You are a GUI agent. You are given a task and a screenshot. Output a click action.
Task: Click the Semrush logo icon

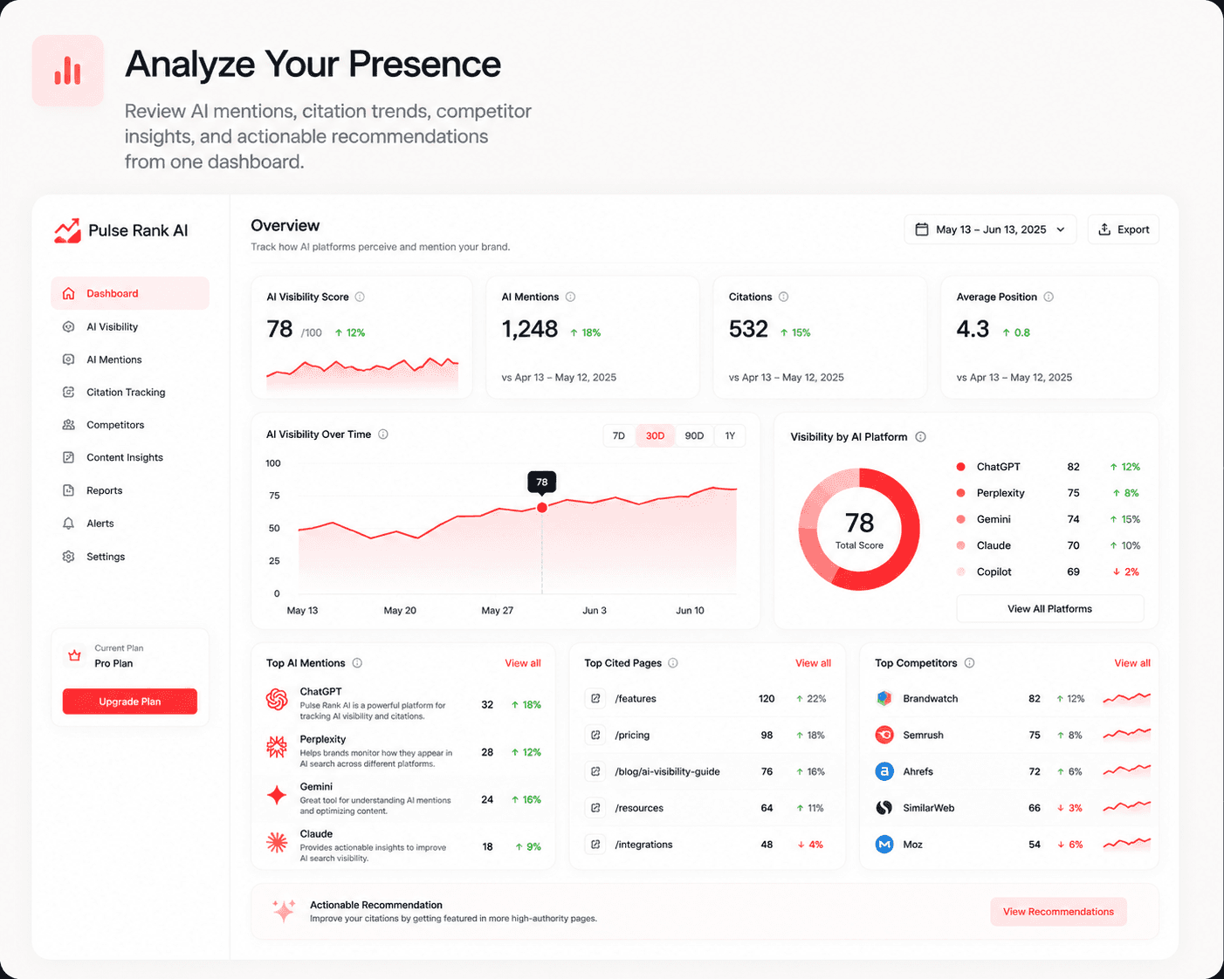[x=884, y=735]
